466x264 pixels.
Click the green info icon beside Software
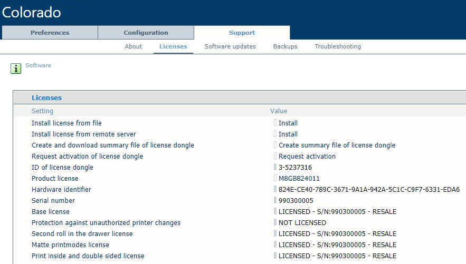(16, 68)
